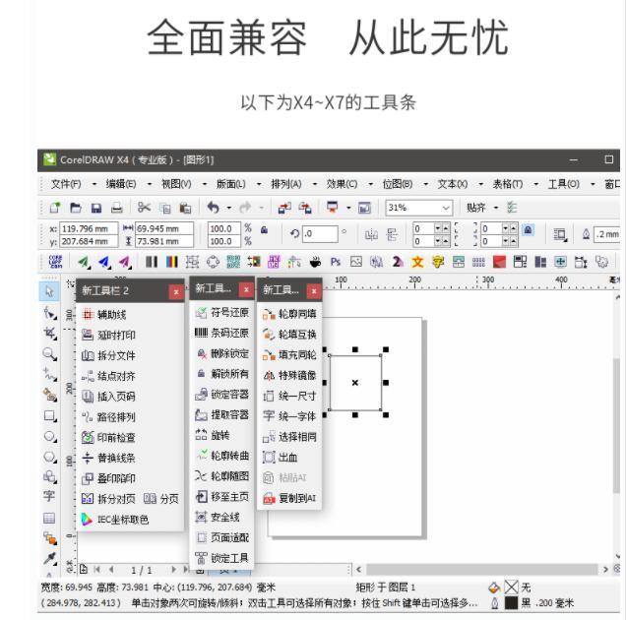The image size is (626, 620).
Task: Select the Rectangle tool
Action: click(50, 415)
